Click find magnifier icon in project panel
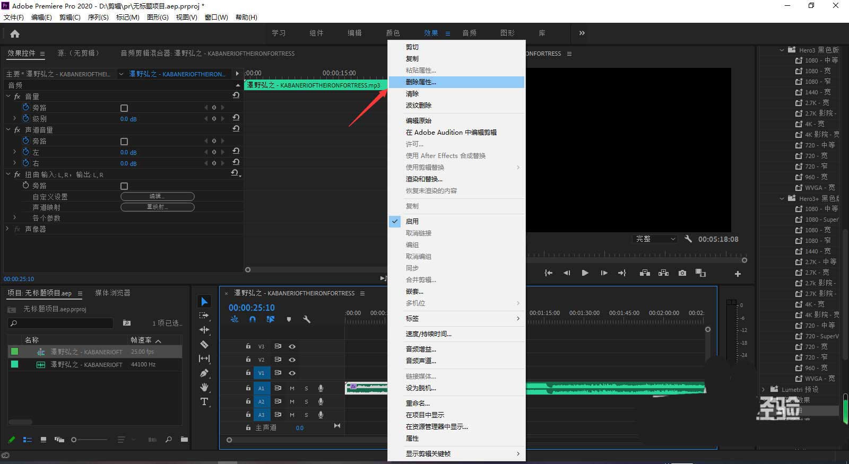Image resolution: width=849 pixels, height=464 pixels. click(x=168, y=440)
